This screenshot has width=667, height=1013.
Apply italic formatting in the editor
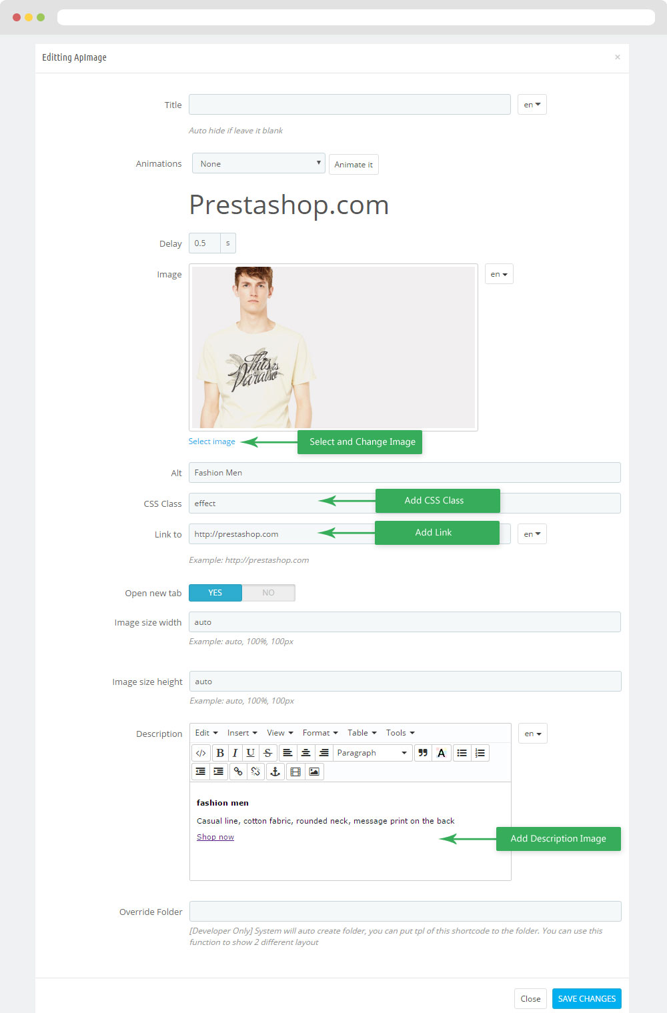[x=235, y=753]
